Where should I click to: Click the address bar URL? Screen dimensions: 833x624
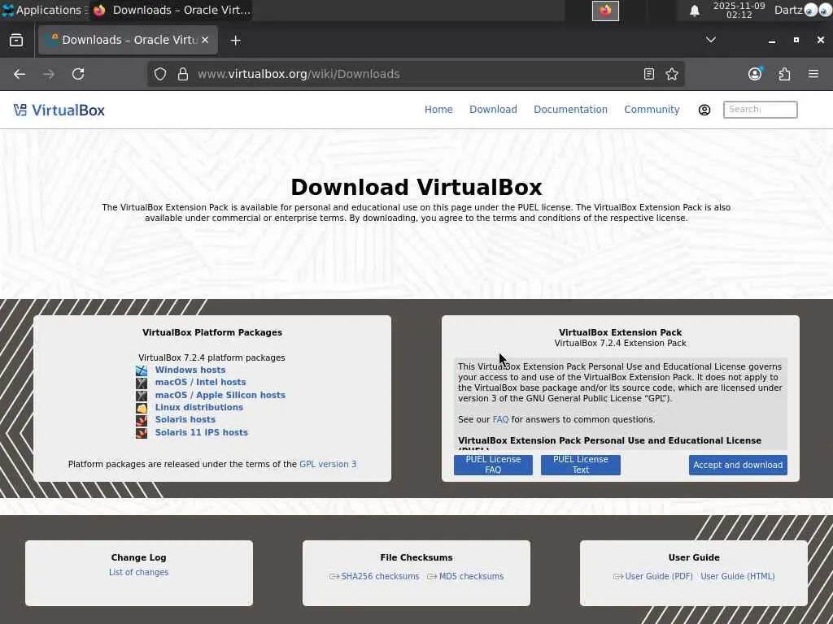pos(299,74)
